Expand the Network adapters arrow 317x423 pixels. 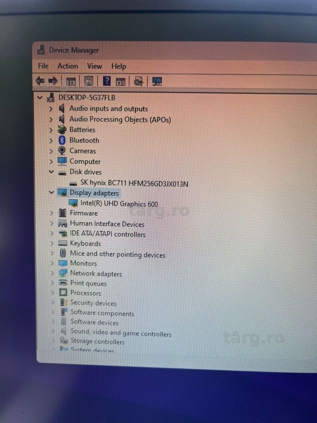click(52, 273)
